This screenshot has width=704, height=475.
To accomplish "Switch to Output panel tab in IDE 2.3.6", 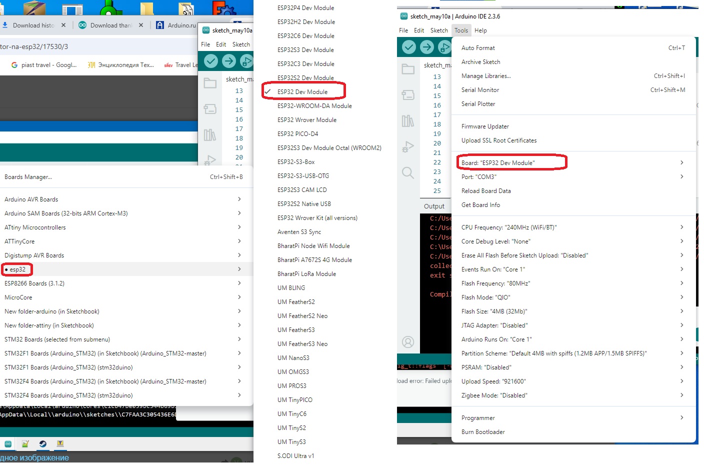I will (x=434, y=206).
